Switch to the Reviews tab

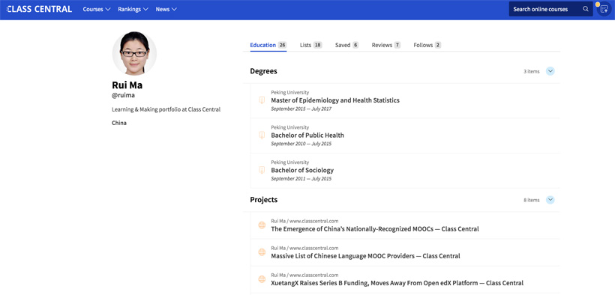coord(386,45)
